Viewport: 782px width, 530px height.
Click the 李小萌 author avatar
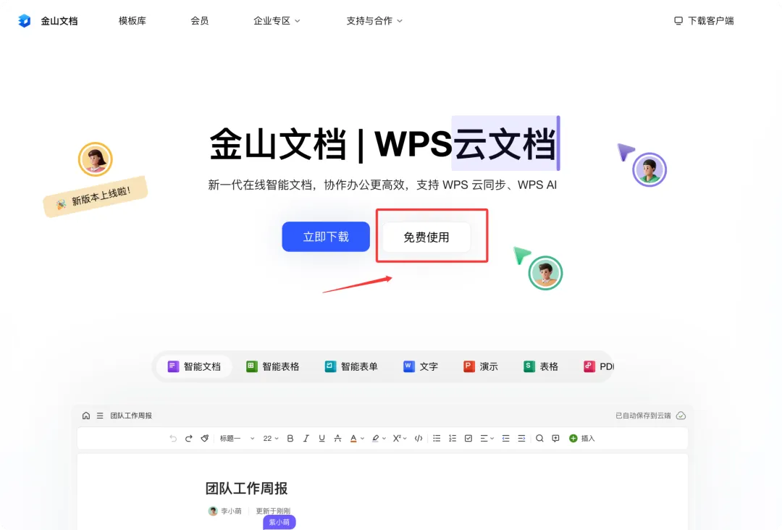click(213, 511)
